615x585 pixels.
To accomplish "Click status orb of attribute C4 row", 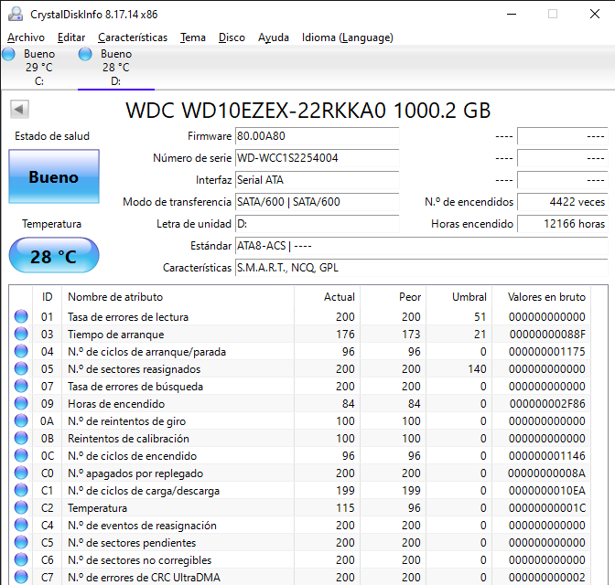I will click(x=21, y=525).
